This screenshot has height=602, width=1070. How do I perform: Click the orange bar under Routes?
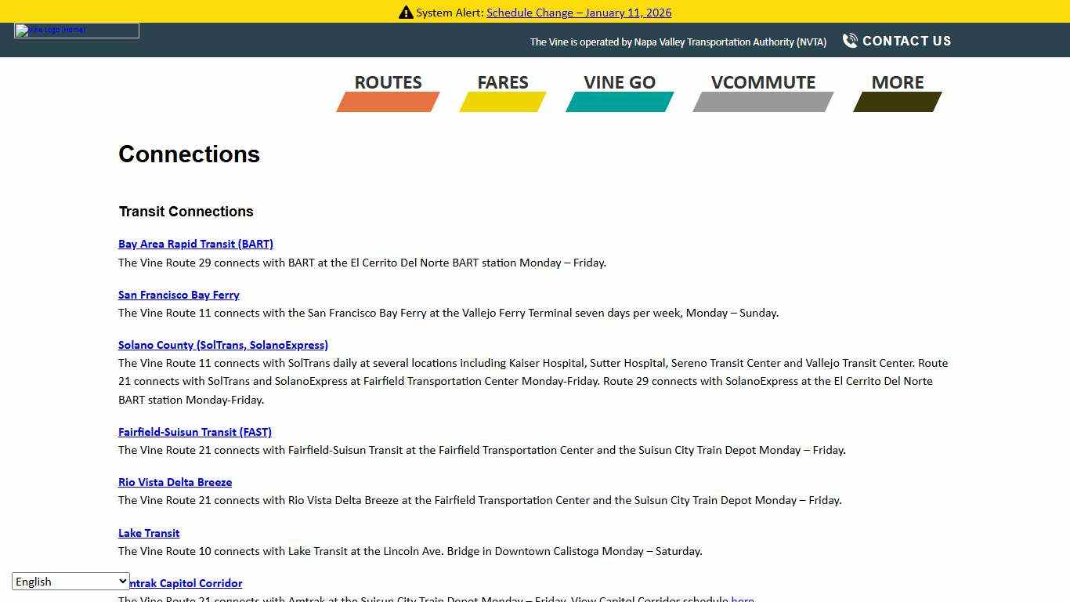coord(388,102)
